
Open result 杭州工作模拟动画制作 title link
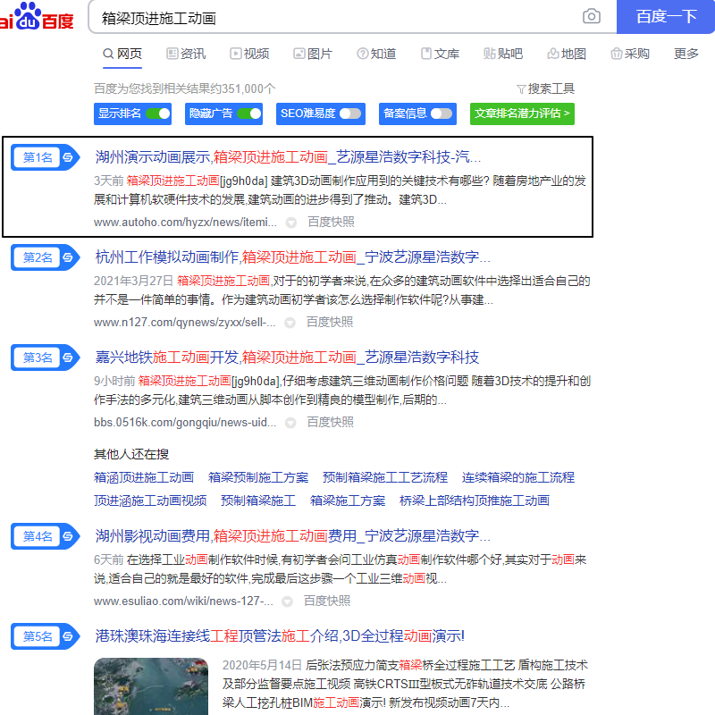point(293,257)
